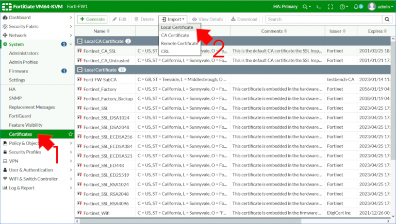Screen dimensions: 396x224
Task: Open the HA settings page
Action: [12, 89]
